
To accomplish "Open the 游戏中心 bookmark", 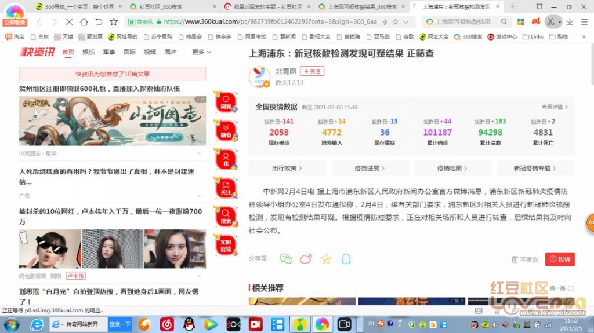I will [x=502, y=36].
